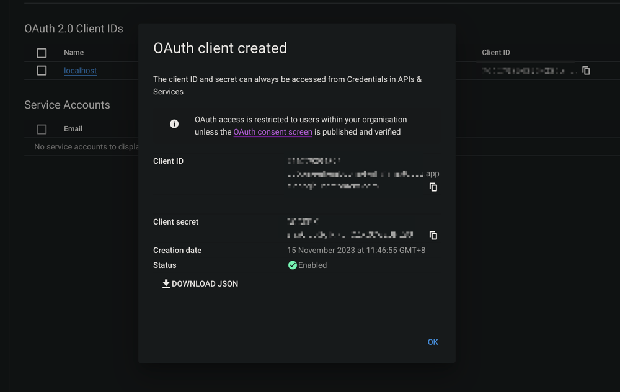Click the green Enabled status checkmark
This screenshot has height=392, width=620.
tap(292, 265)
